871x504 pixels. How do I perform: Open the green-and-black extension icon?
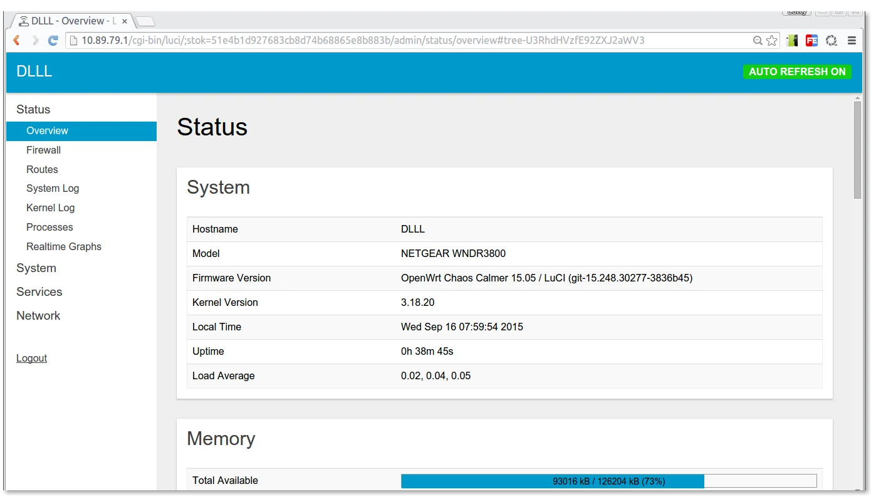(x=793, y=41)
